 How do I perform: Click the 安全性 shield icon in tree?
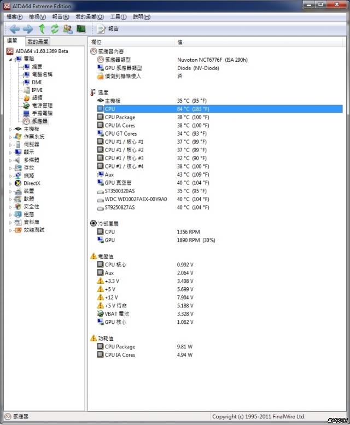point(18,207)
